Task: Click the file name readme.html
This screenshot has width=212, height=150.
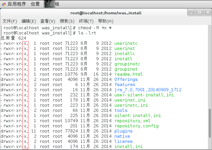Action: (128, 74)
